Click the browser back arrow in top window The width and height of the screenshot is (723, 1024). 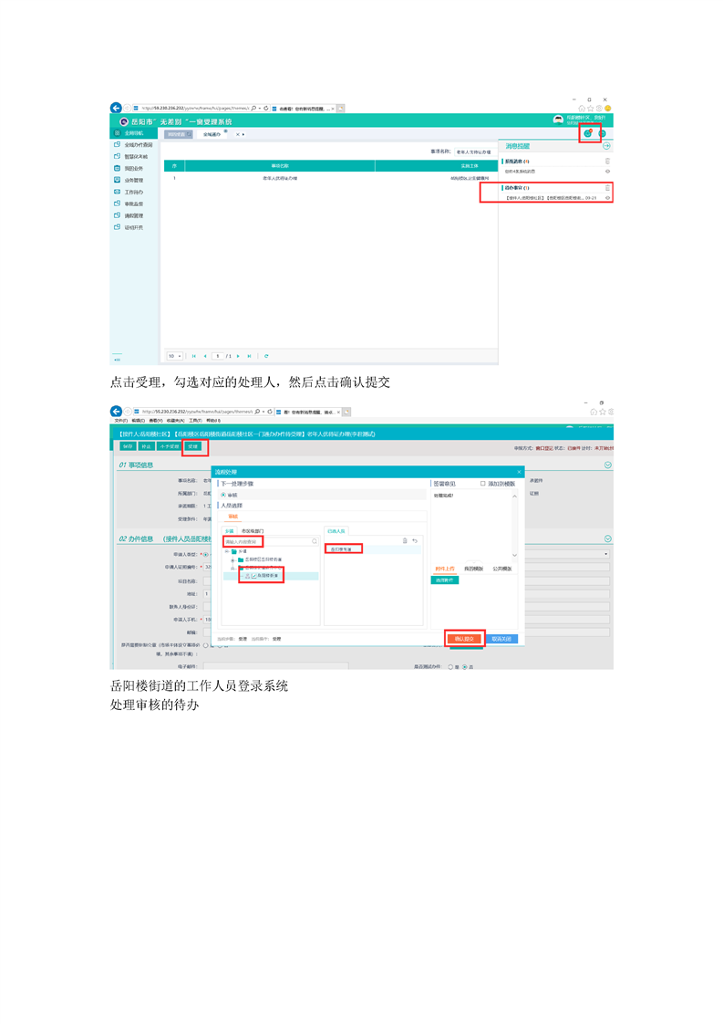tap(116, 108)
